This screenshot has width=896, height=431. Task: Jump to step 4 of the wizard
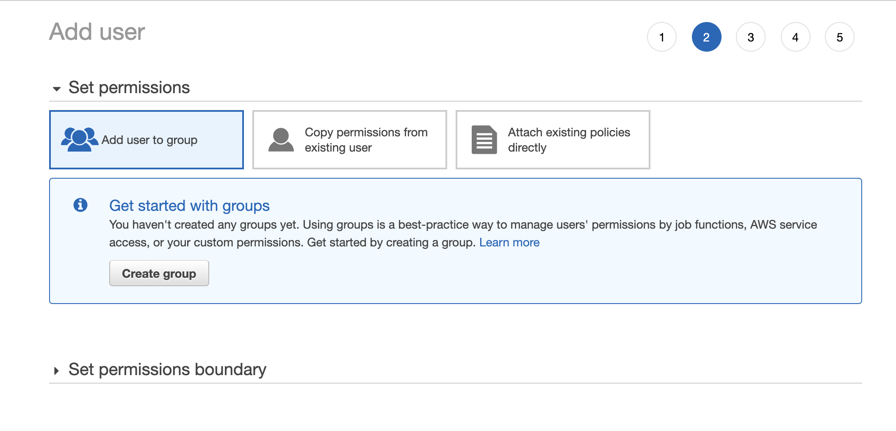(x=795, y=37)
